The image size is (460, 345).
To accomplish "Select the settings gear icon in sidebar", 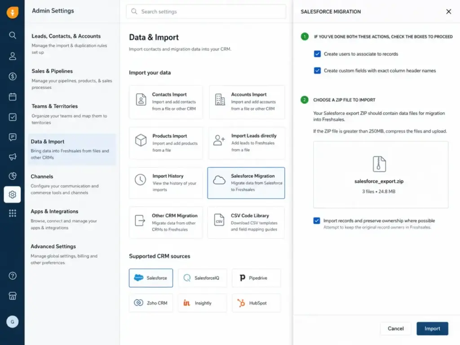I will point(12,194).
